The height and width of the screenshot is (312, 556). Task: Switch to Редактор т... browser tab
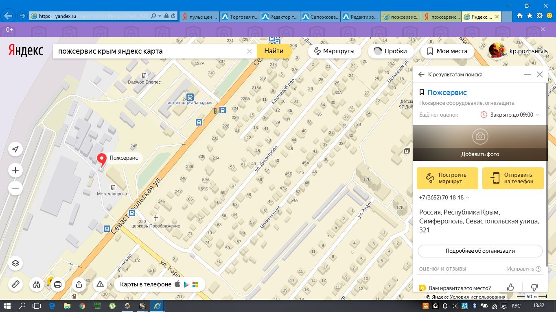(280, 17)
